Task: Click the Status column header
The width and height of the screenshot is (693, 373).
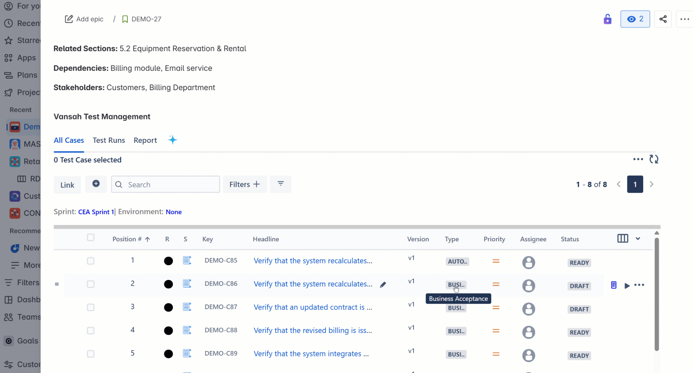Action: click(x=570, y=239)
